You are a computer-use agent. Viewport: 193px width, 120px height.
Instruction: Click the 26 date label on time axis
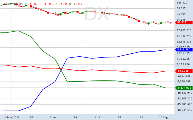point(31,118)
